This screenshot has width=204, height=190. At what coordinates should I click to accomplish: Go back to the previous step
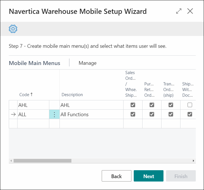(116, 176)
